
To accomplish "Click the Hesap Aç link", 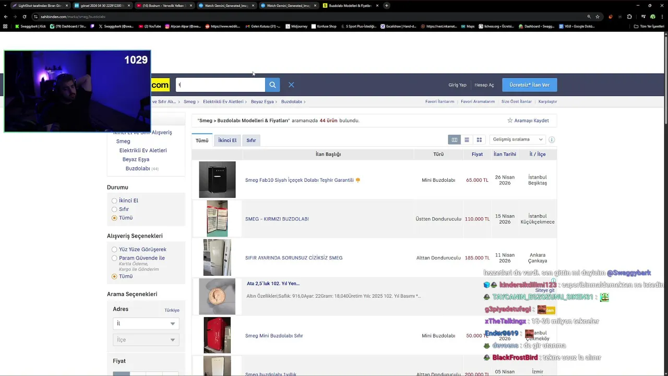I will pyautogui.click(x=484, y=85).
